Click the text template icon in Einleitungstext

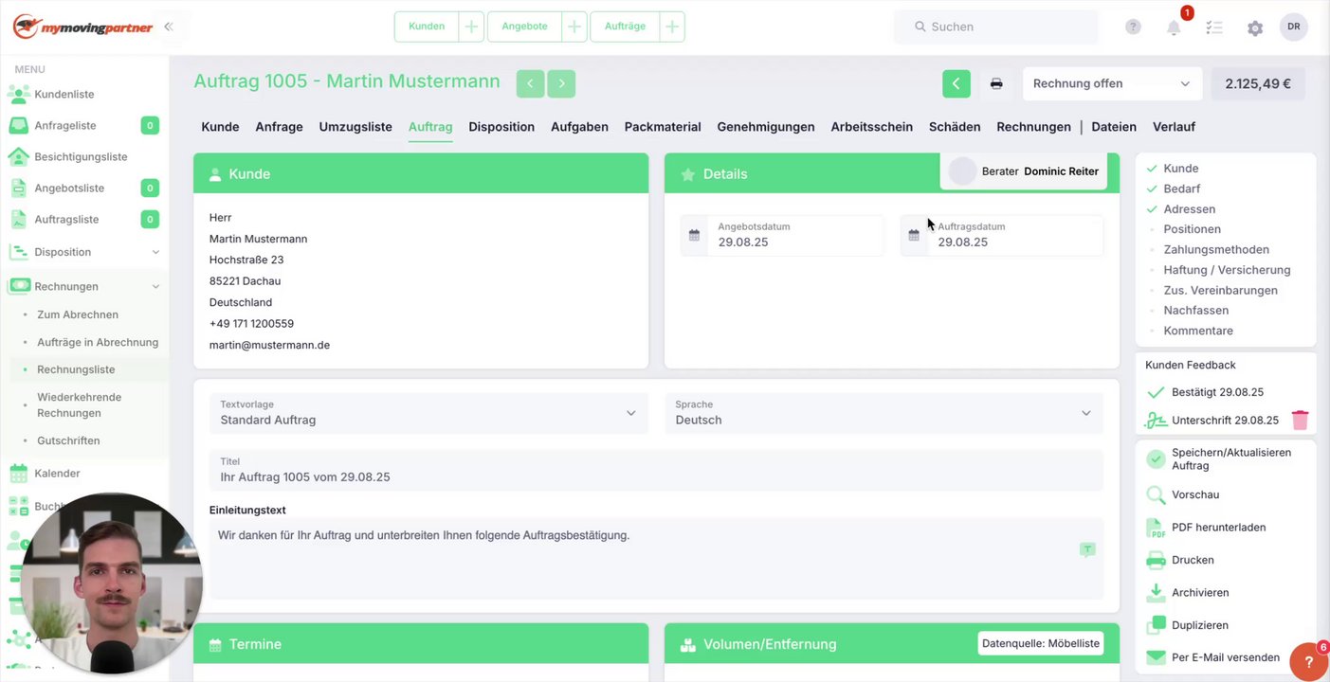coord(1087,549)
